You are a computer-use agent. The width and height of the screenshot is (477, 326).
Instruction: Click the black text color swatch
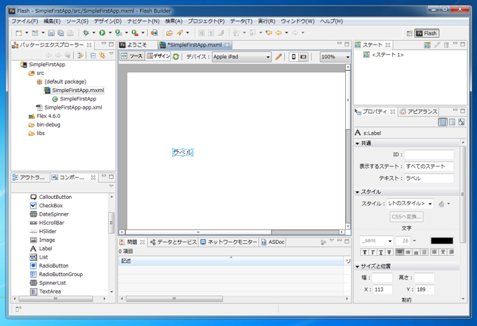[x=442, y=241]
